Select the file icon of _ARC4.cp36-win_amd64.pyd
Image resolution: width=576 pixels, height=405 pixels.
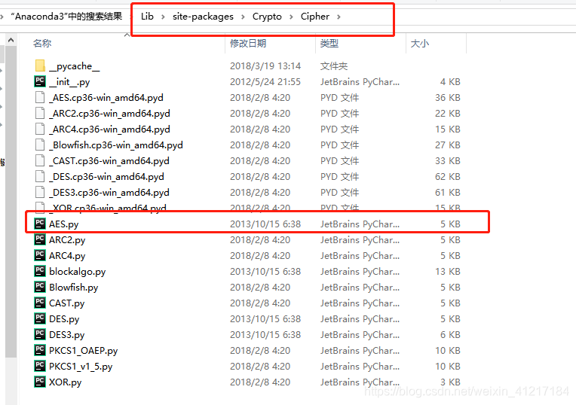[40, 129]
